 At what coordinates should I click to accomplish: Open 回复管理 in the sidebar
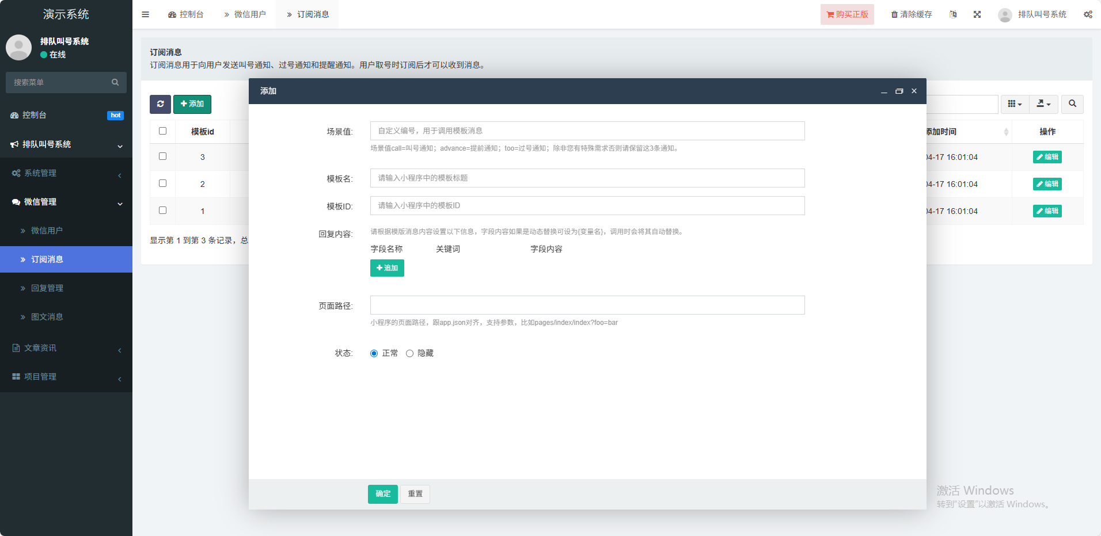(x=47, y=288)
